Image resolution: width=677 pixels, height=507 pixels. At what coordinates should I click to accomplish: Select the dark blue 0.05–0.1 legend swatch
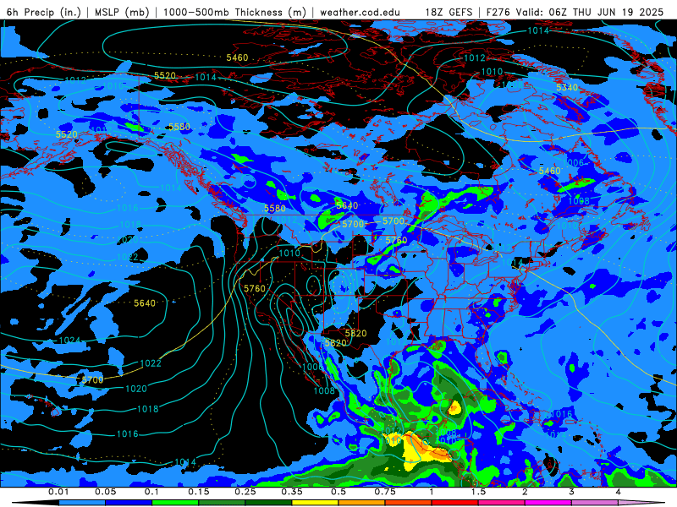pos(129,503)
